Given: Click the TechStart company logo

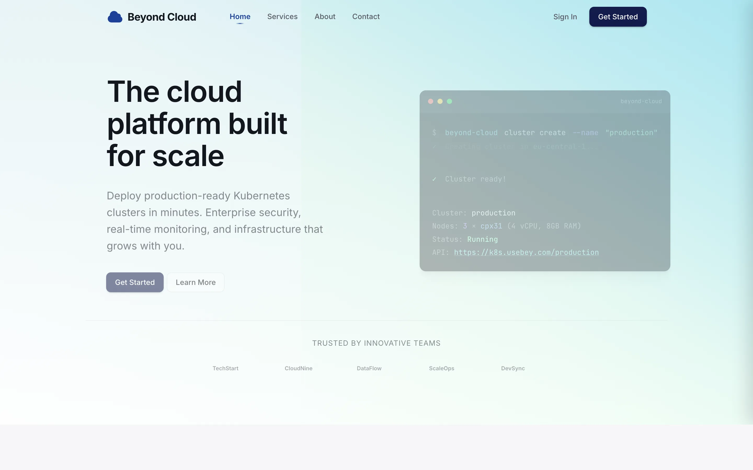Looking at the screenshot, I should [x=225, y=368].
